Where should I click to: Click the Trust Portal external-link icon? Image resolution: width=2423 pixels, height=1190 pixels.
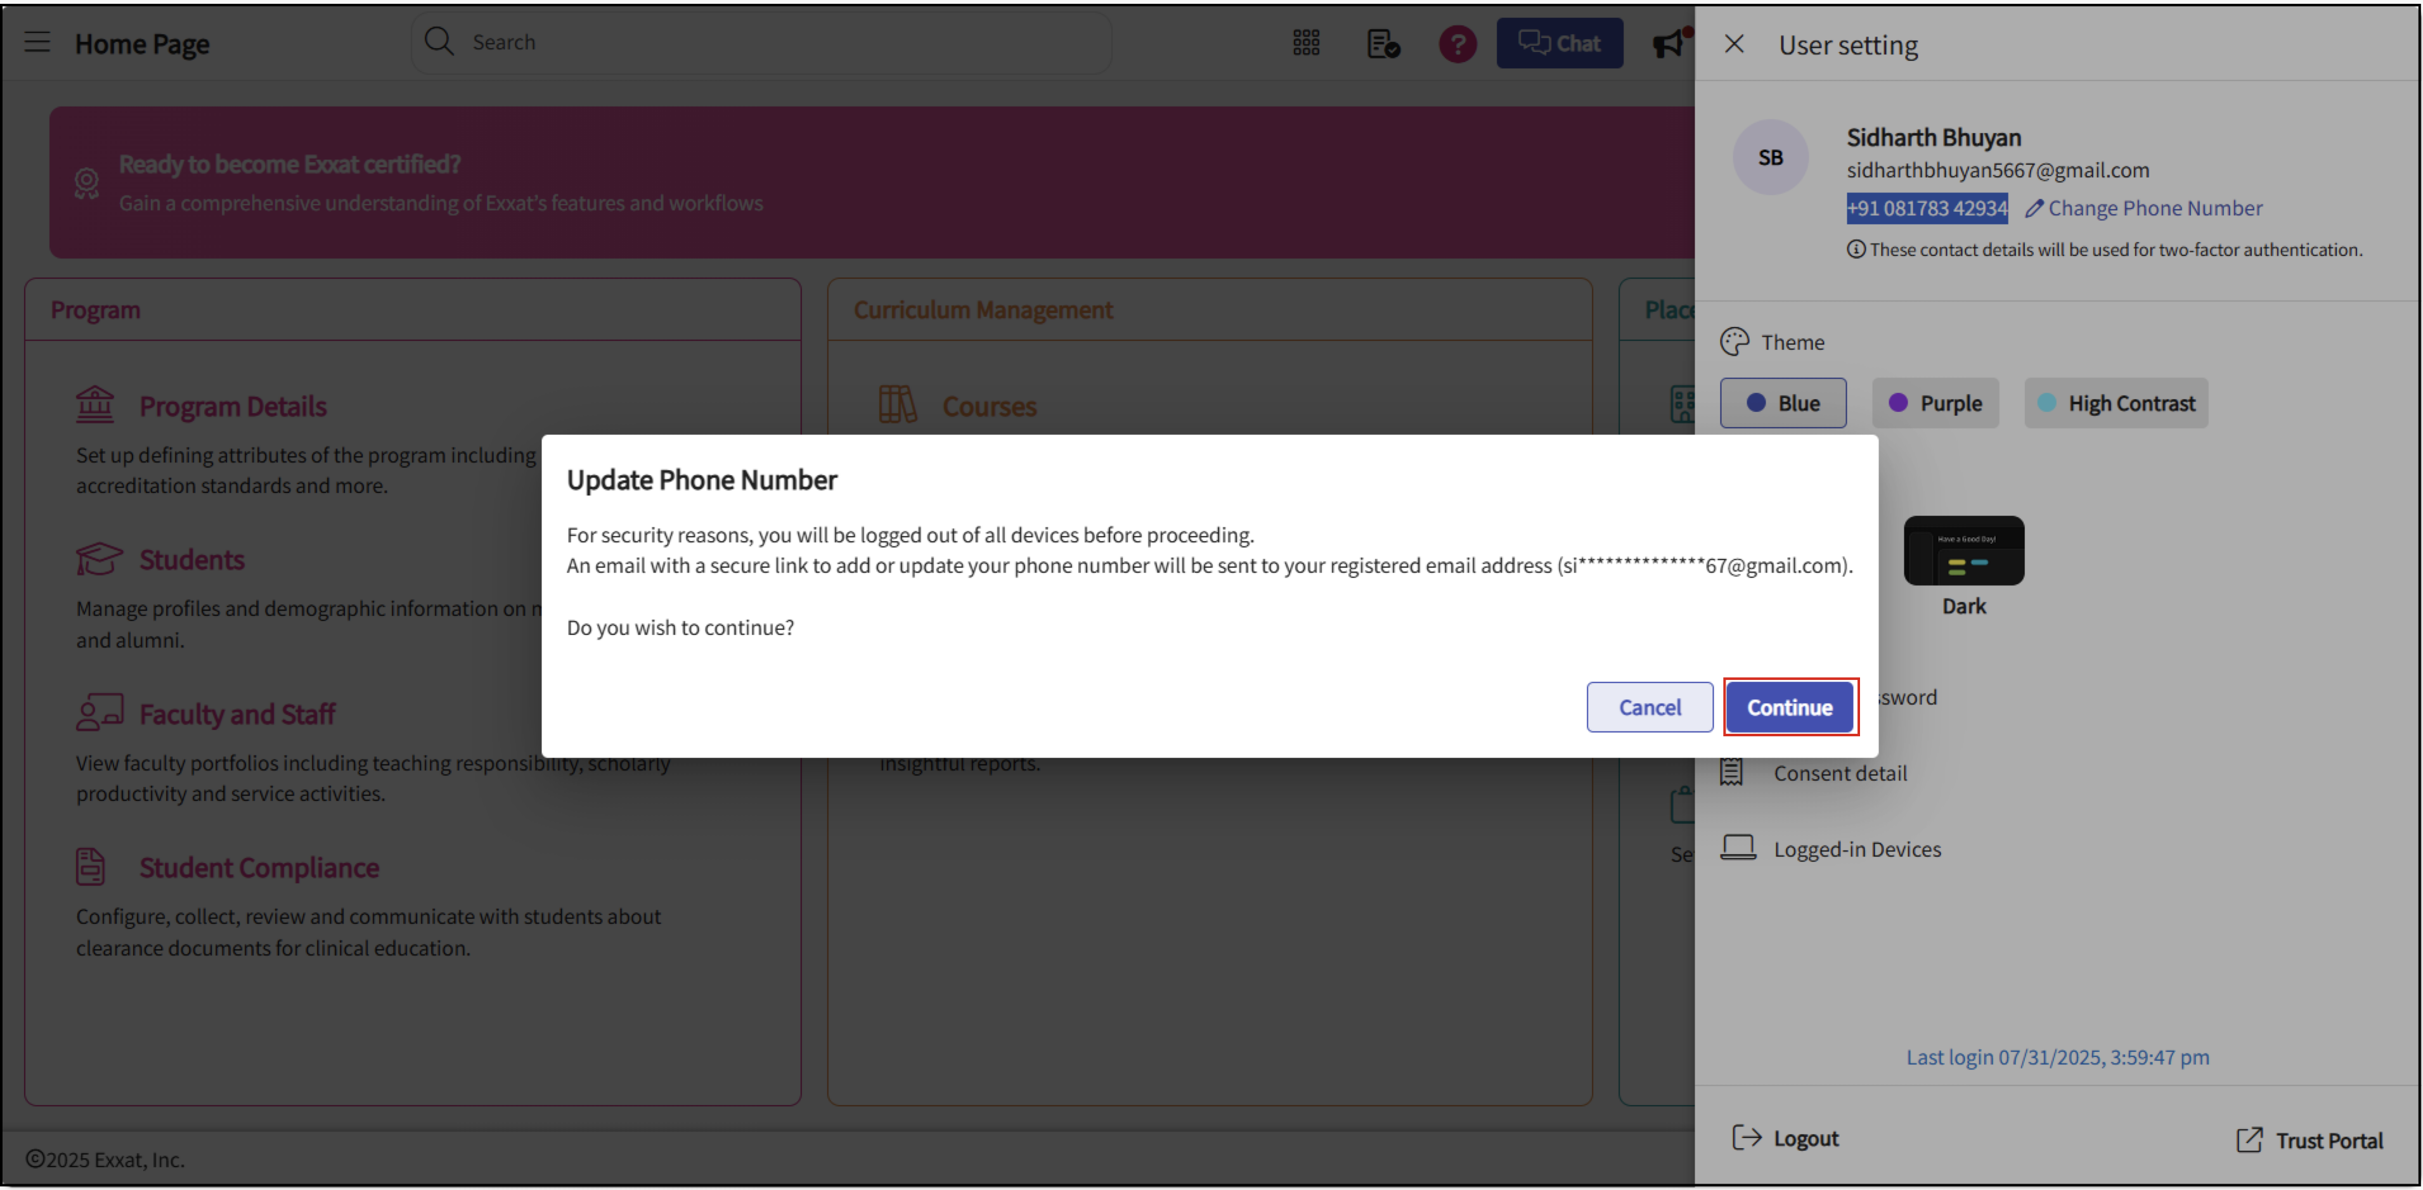click(2249, 1140)
